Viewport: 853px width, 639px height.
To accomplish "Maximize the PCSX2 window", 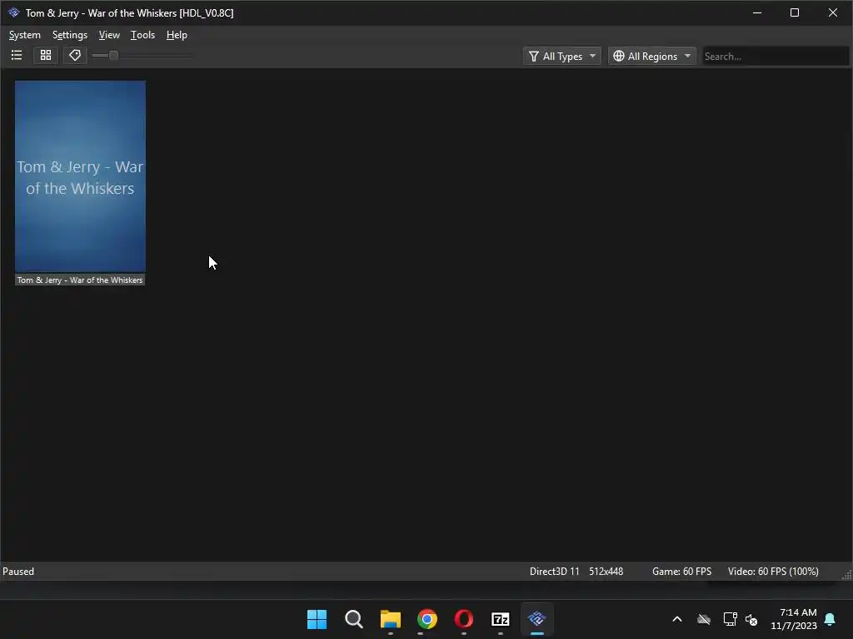I will click(x=794, y=12).
